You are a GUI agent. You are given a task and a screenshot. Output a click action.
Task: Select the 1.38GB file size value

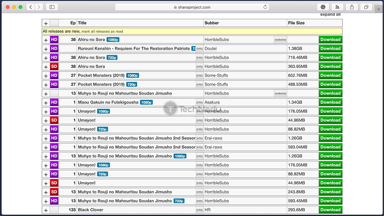pos(295,49)
